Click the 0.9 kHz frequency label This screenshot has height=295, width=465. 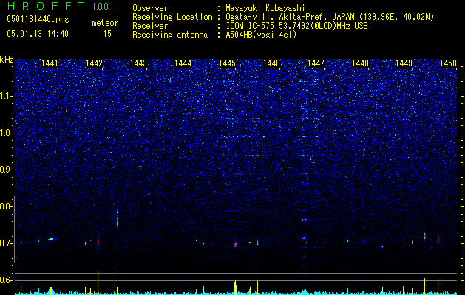click(x=6, y=170)
